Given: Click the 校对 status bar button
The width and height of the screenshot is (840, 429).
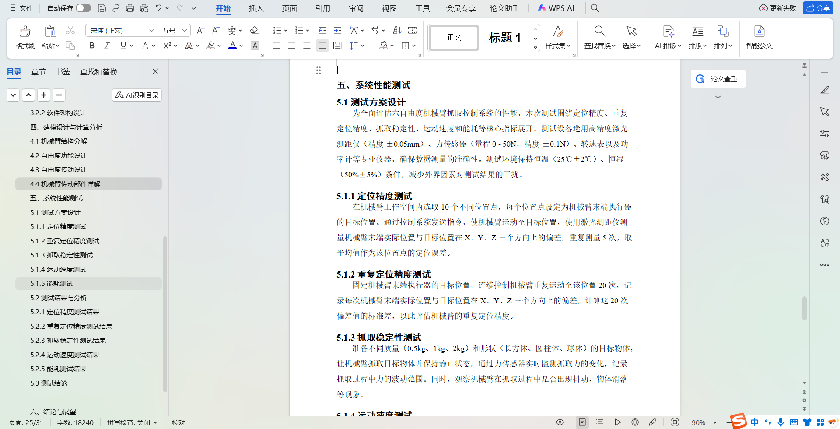Looking at the screenshot, I should click(x=178, y=422).
